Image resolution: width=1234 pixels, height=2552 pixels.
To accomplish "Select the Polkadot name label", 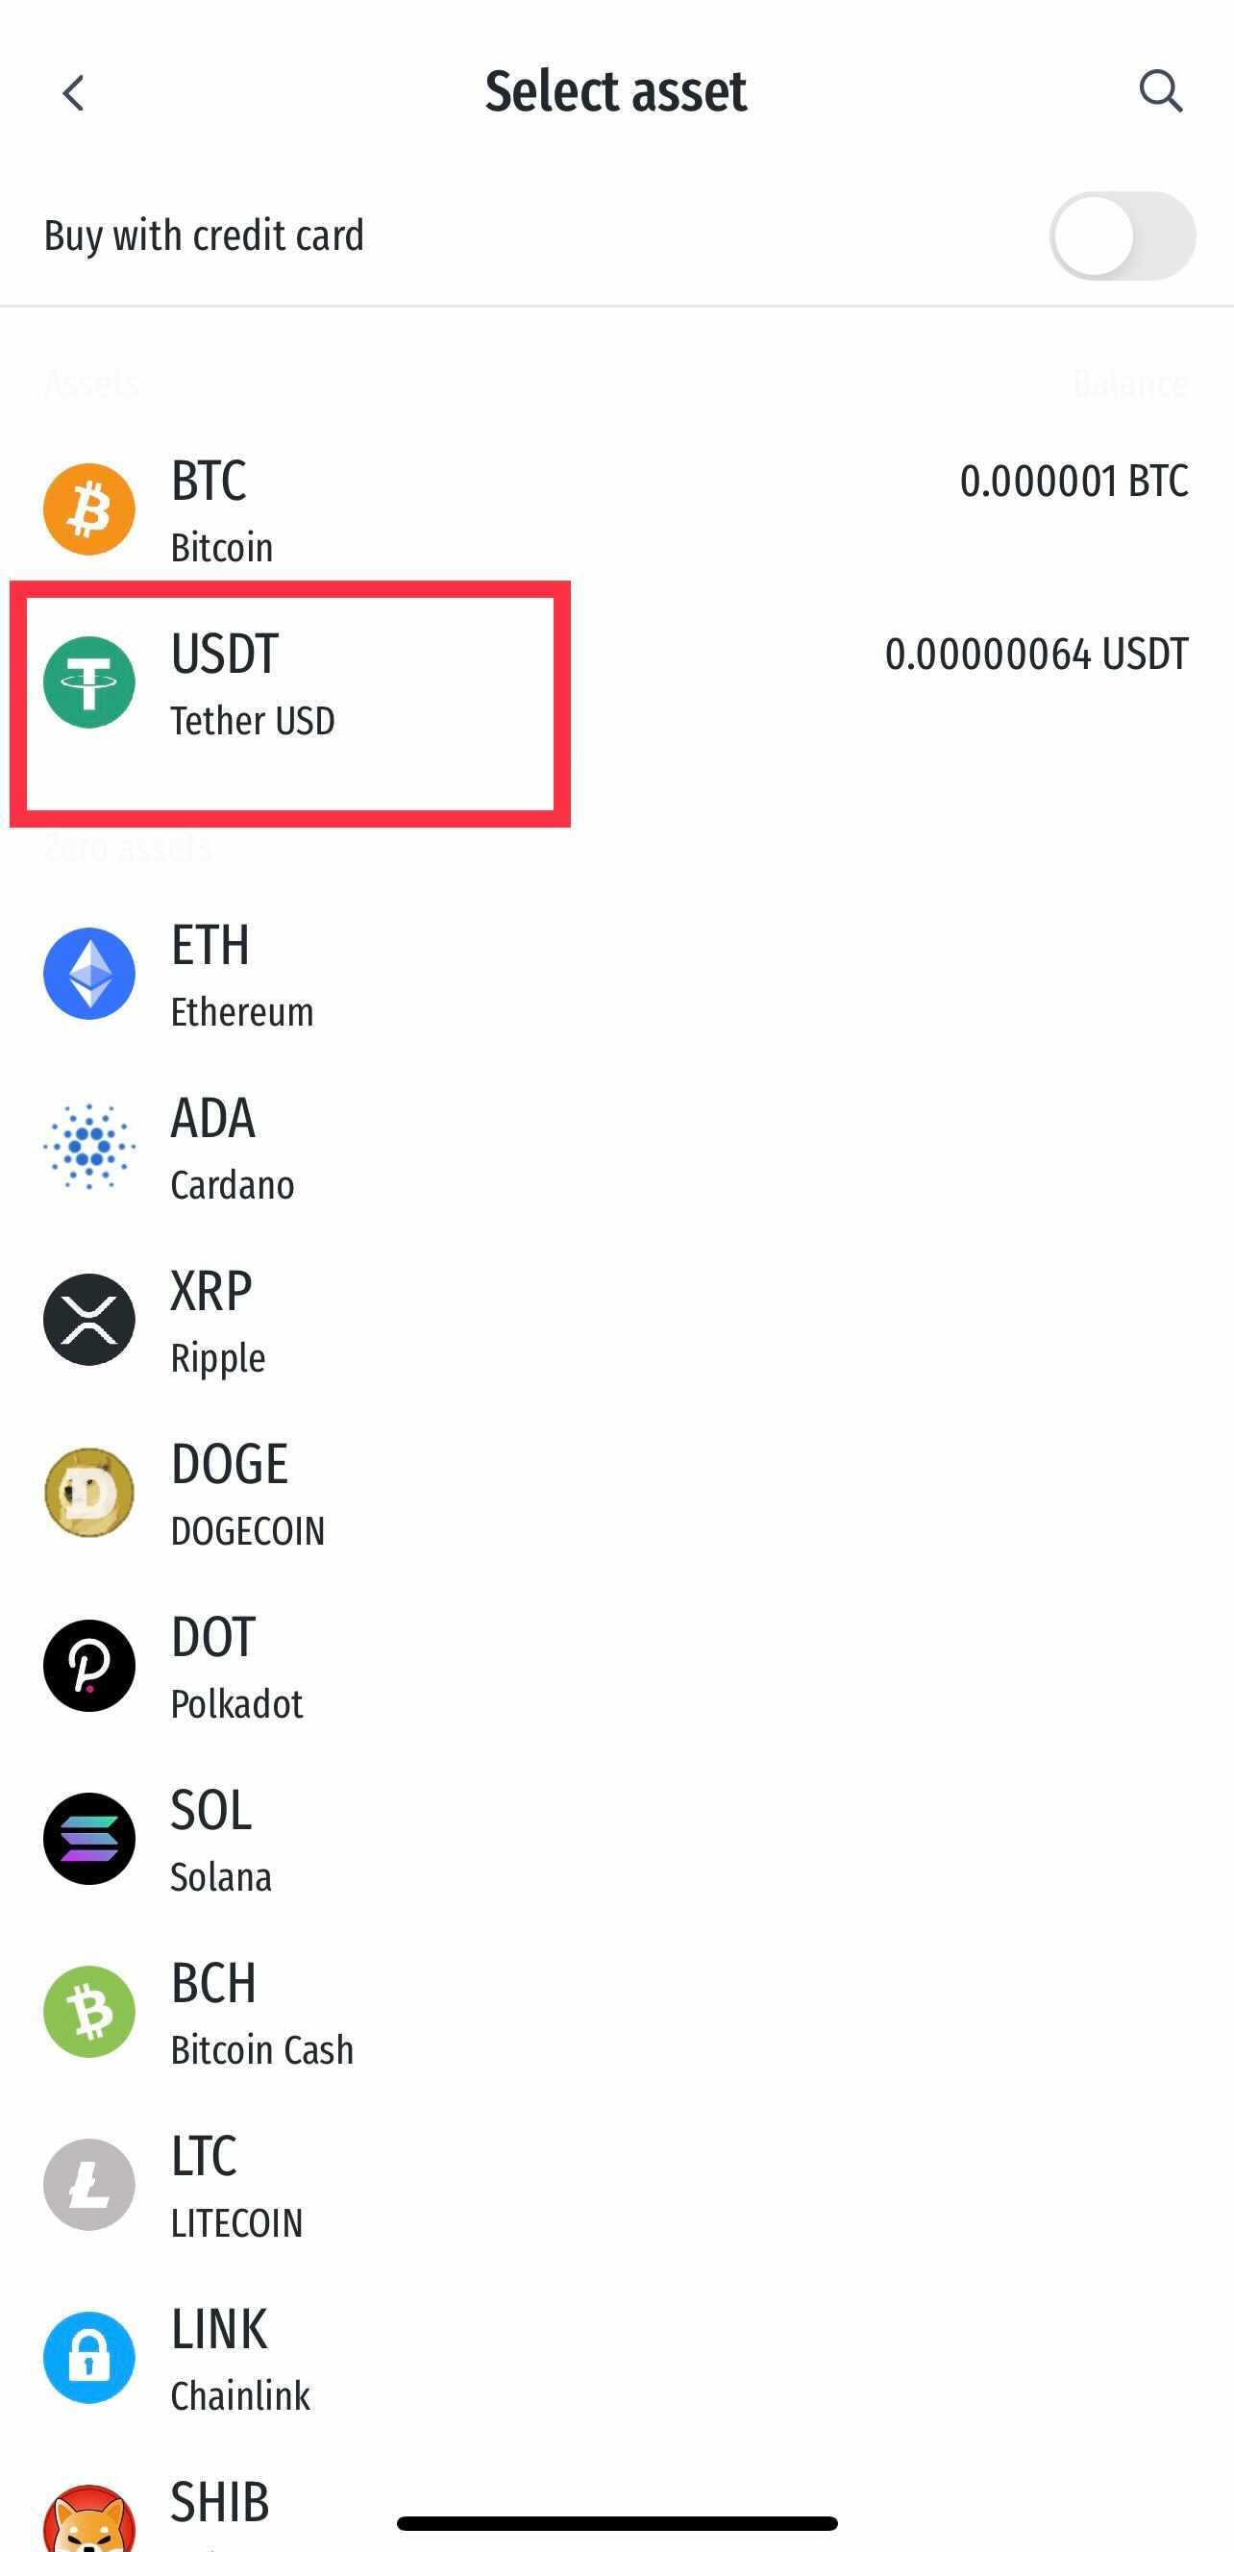I will click(236, 1704).
